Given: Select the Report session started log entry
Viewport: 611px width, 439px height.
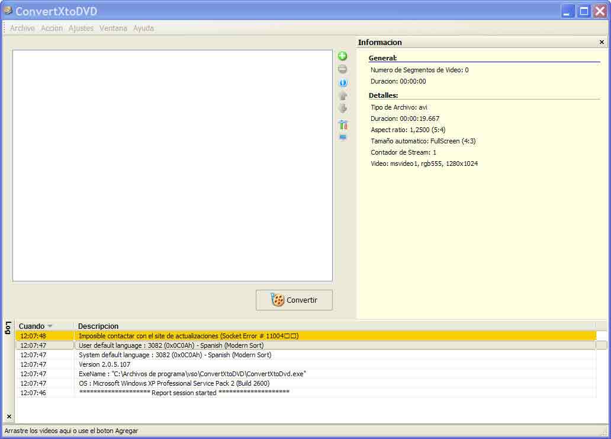Looking at the screenshot, I should click(x=306, y=393).
